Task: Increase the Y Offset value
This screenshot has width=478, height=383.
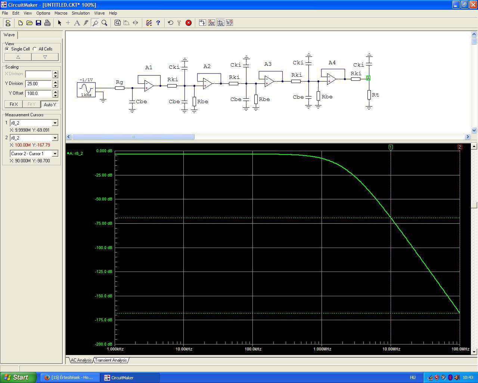Action: 55,92
